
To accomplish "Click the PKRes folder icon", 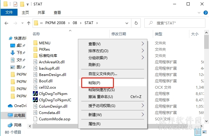I will (x=35, y=49).
